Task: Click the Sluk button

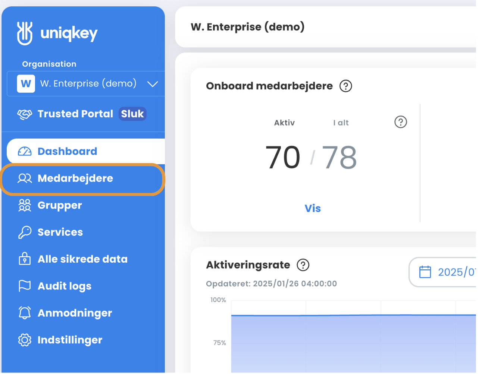Action: click(x=132, y=114)
